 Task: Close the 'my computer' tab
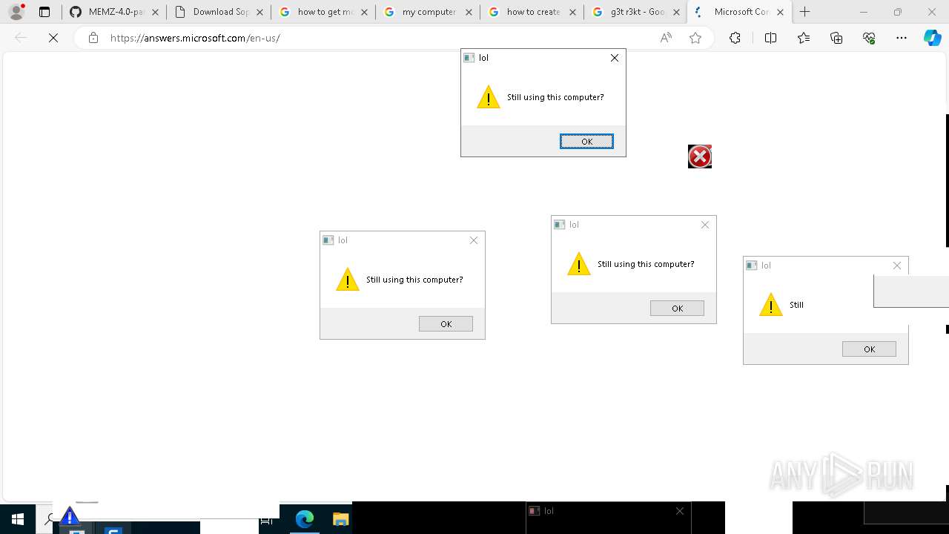coord(469,12)
